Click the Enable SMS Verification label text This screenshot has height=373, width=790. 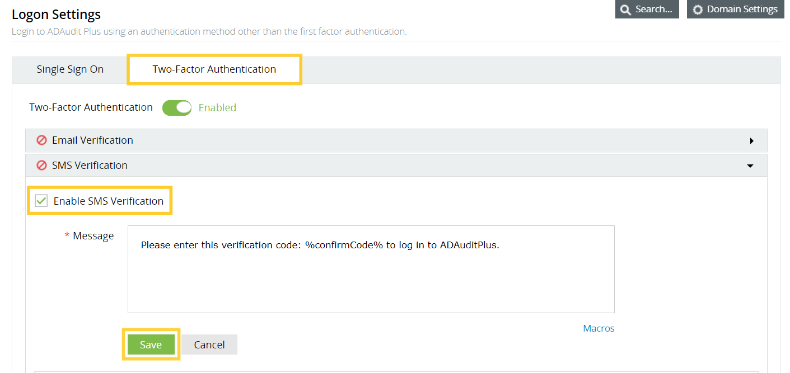coord(109,201)
